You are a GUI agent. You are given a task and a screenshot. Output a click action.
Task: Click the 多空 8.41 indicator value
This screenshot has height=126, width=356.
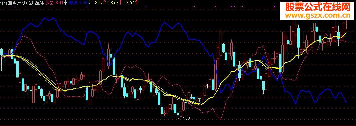point(54,3)
